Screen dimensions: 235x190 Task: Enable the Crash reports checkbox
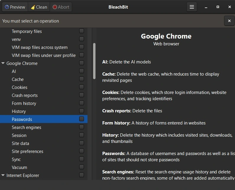[82, 95]
